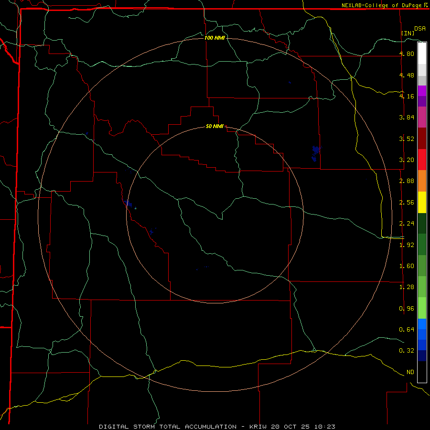Select the 2.88 legend value
Screen dimensions: 430x430
(x=407, y=181)
